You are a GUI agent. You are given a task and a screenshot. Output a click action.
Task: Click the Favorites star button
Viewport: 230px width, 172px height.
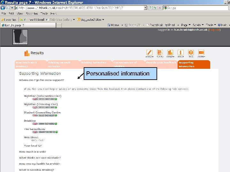click(9, 19)
